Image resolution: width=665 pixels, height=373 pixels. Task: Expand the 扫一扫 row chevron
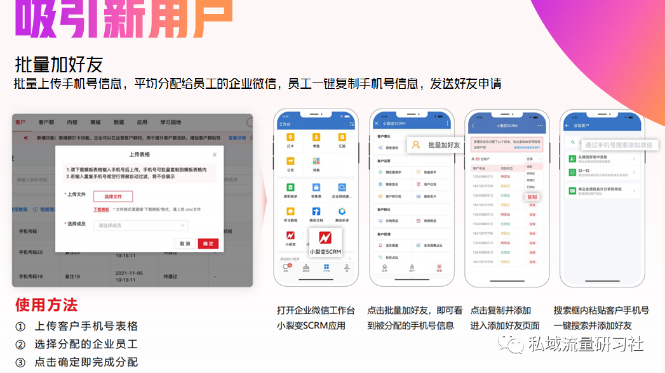coord(634,173)
